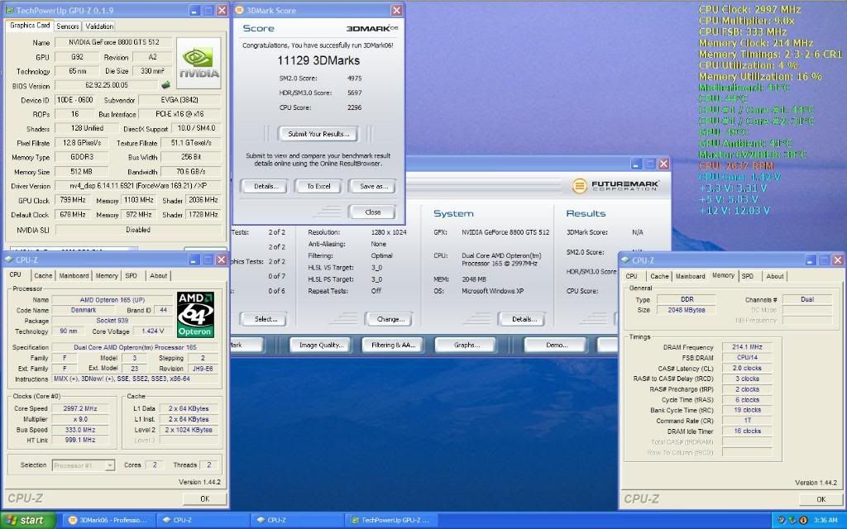Click the Futuremark logo in 3DMark06 window

click(x=615, y=186)
